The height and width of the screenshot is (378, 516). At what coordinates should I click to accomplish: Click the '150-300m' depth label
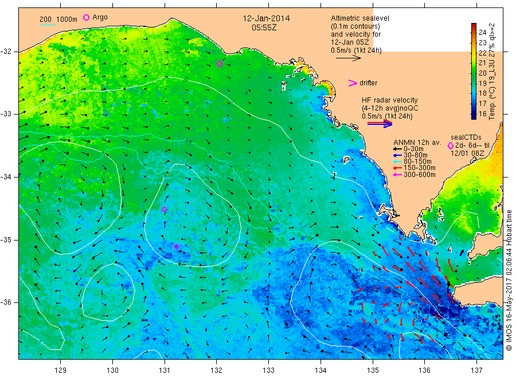420,168
